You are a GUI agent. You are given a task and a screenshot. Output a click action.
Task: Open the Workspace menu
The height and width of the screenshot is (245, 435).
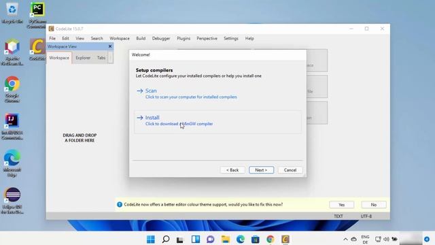click(120, 38)
